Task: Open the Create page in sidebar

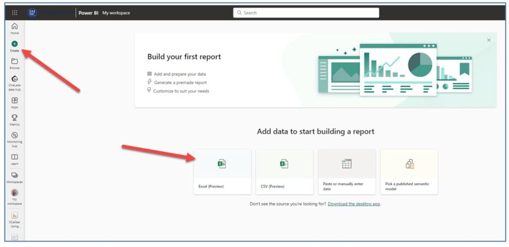Action: (x=14, y=46)
